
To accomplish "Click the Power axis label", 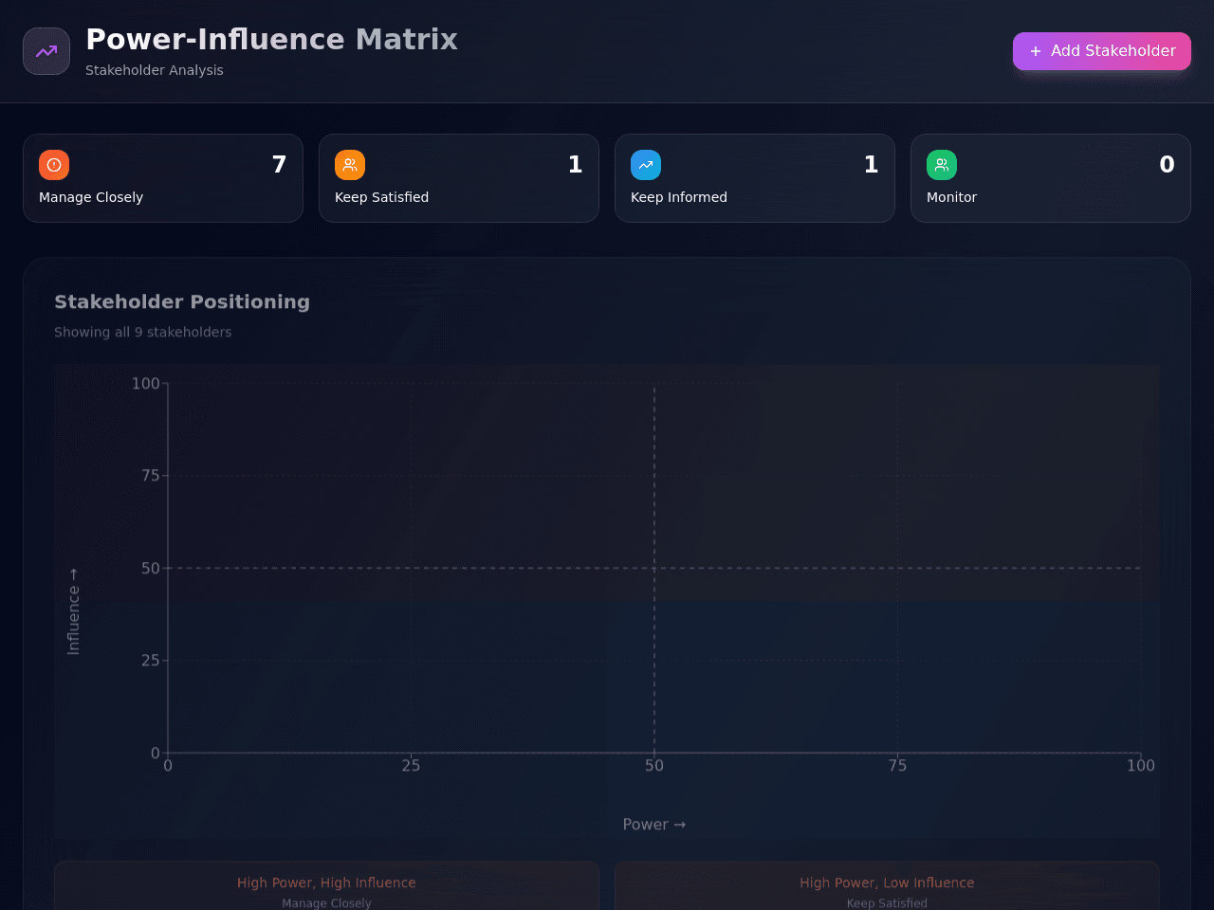I will click(654, 825).
